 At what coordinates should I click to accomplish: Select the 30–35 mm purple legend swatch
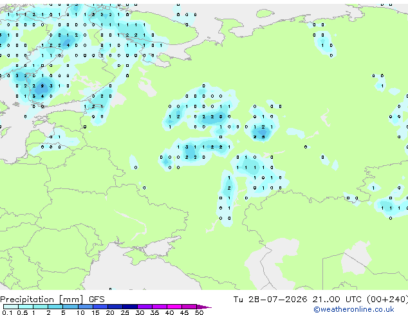[145, 307]
